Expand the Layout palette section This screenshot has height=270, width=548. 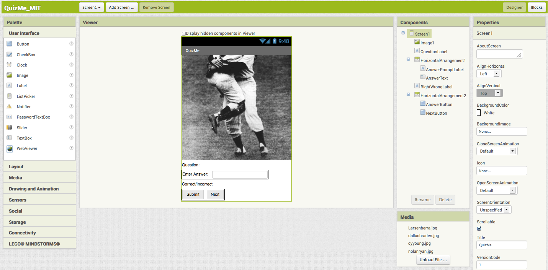[40, 167]
